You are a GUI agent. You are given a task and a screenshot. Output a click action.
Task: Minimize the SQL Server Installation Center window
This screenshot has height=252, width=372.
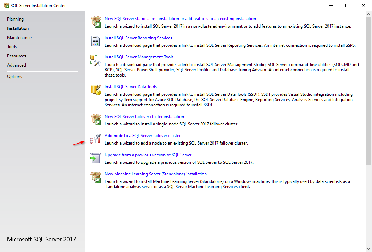point(331,5)
